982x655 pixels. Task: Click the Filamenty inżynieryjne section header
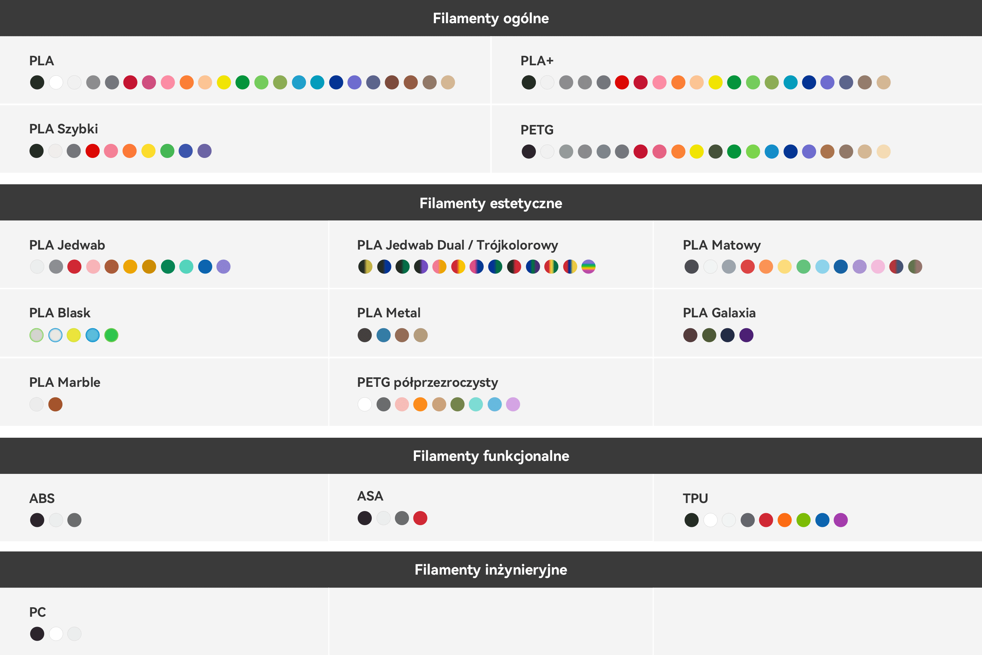[491, 570]
